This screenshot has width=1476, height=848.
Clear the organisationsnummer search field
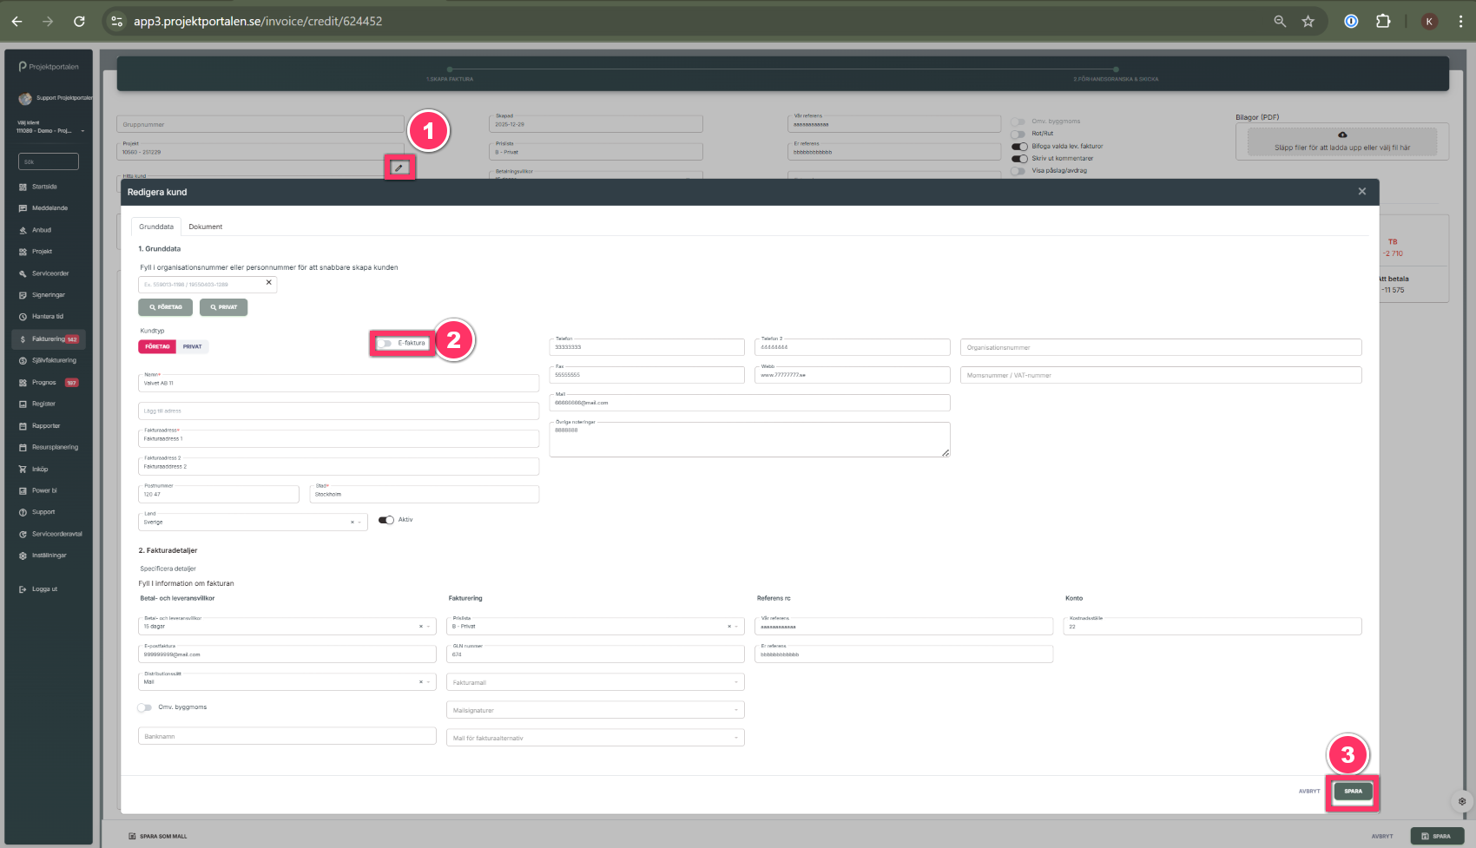click(268, 282)
